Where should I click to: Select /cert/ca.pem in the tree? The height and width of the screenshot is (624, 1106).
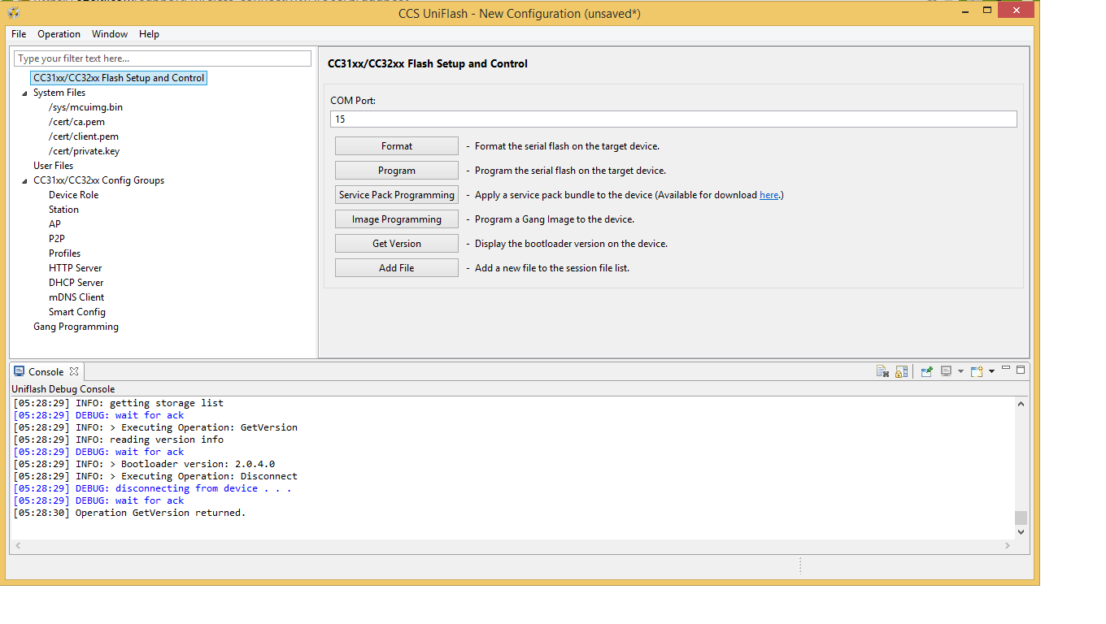tap(76, 122)
